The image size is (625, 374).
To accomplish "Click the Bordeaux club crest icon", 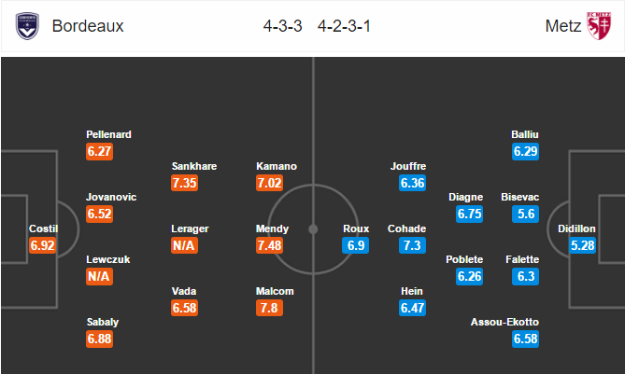I will point(27,26).
